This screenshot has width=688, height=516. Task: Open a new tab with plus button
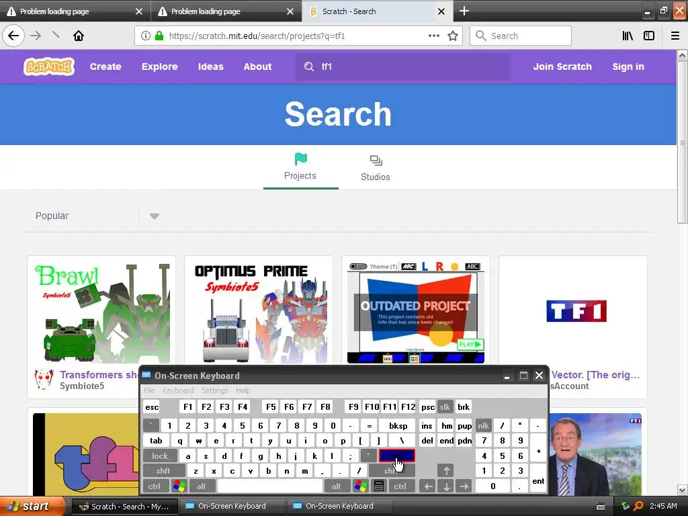point(464,11)
